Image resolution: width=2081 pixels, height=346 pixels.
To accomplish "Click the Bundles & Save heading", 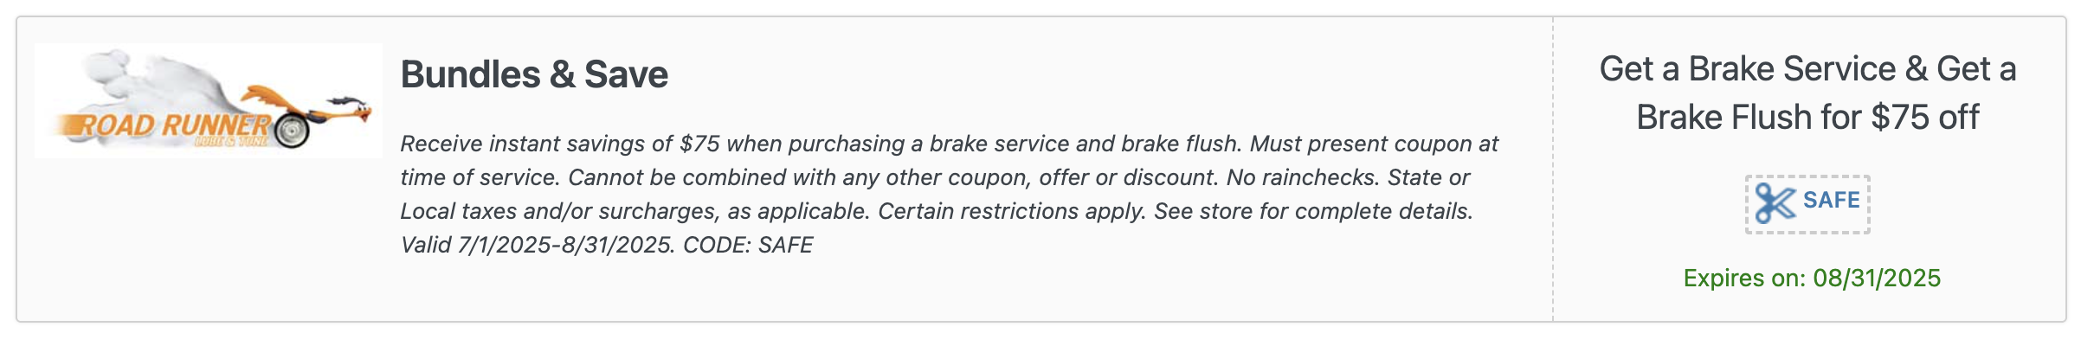I will pos(534,74).
